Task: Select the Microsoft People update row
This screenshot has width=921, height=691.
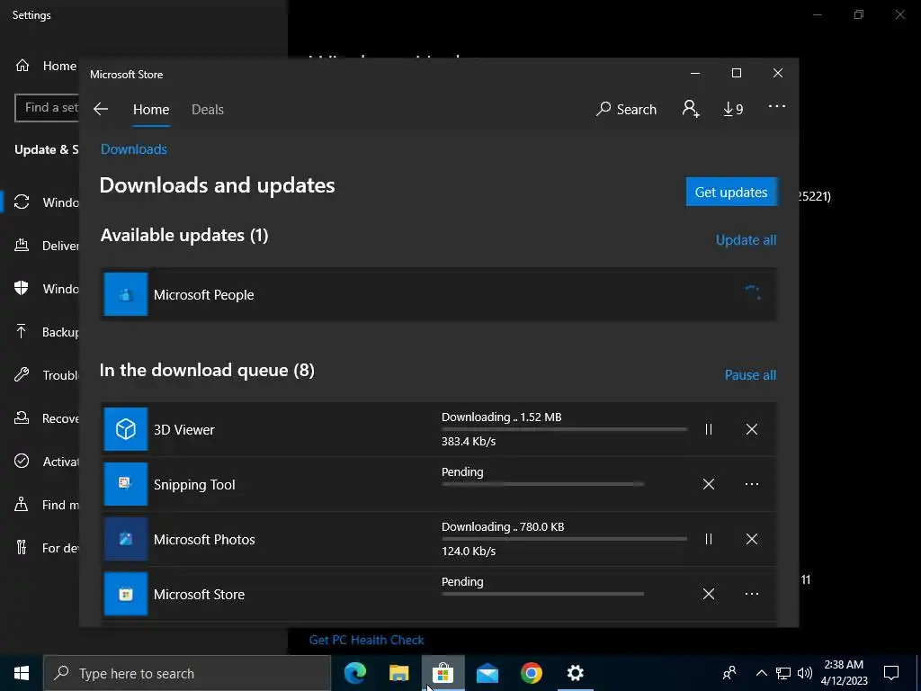Action: coord(439,294)
